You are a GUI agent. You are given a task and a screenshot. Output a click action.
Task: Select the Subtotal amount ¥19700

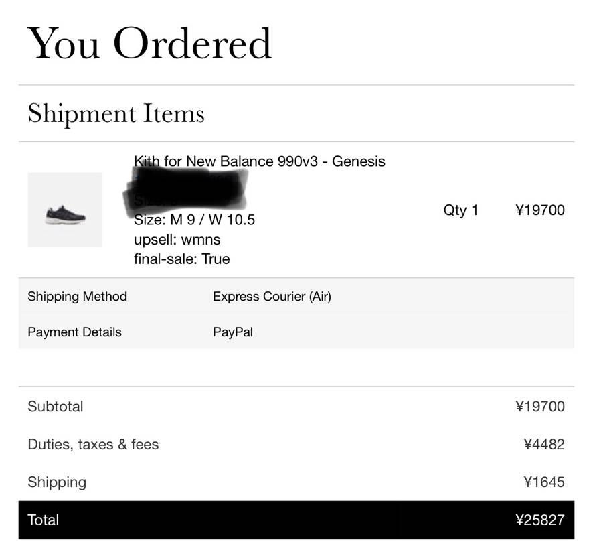pos(540,407)
